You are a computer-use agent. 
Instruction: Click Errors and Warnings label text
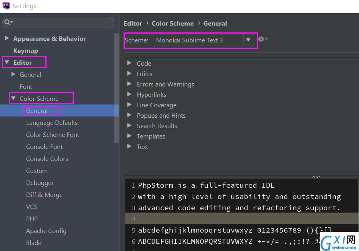pyautogui.click(x=165, y=84)
